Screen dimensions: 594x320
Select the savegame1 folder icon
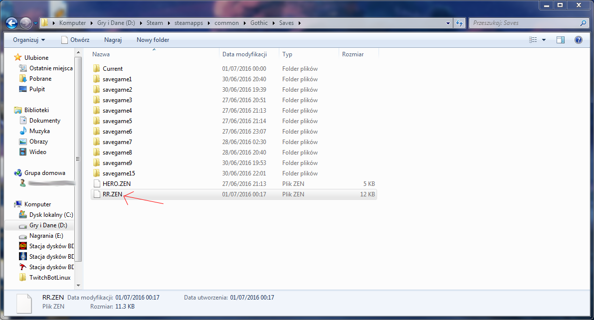(x=97, y=79)
